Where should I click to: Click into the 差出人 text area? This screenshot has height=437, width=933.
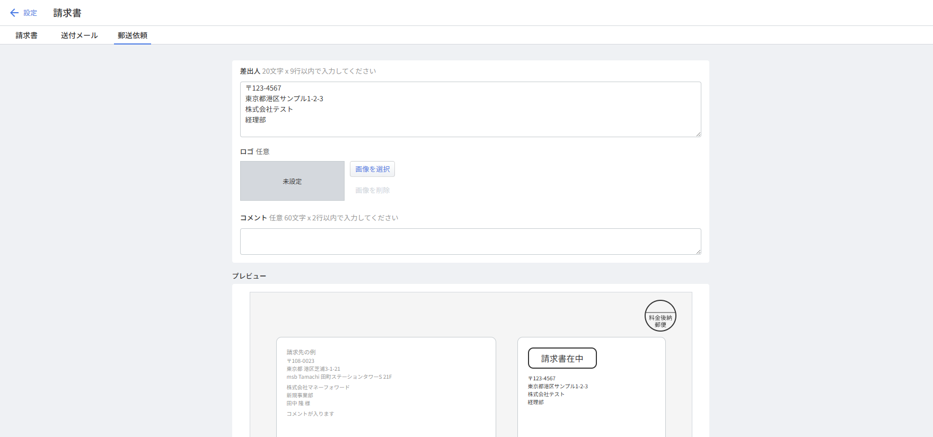470,109
